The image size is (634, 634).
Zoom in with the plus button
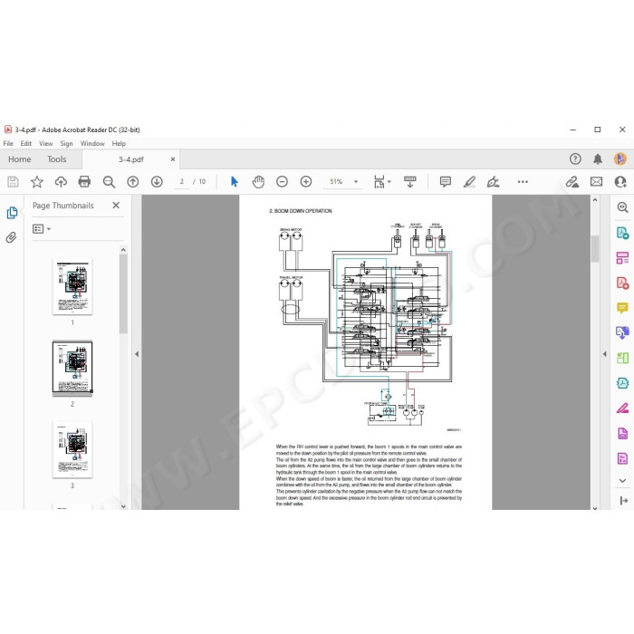306,181
